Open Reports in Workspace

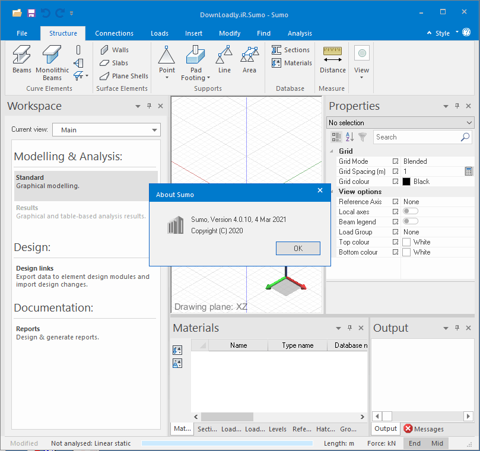tap(58, 333)
